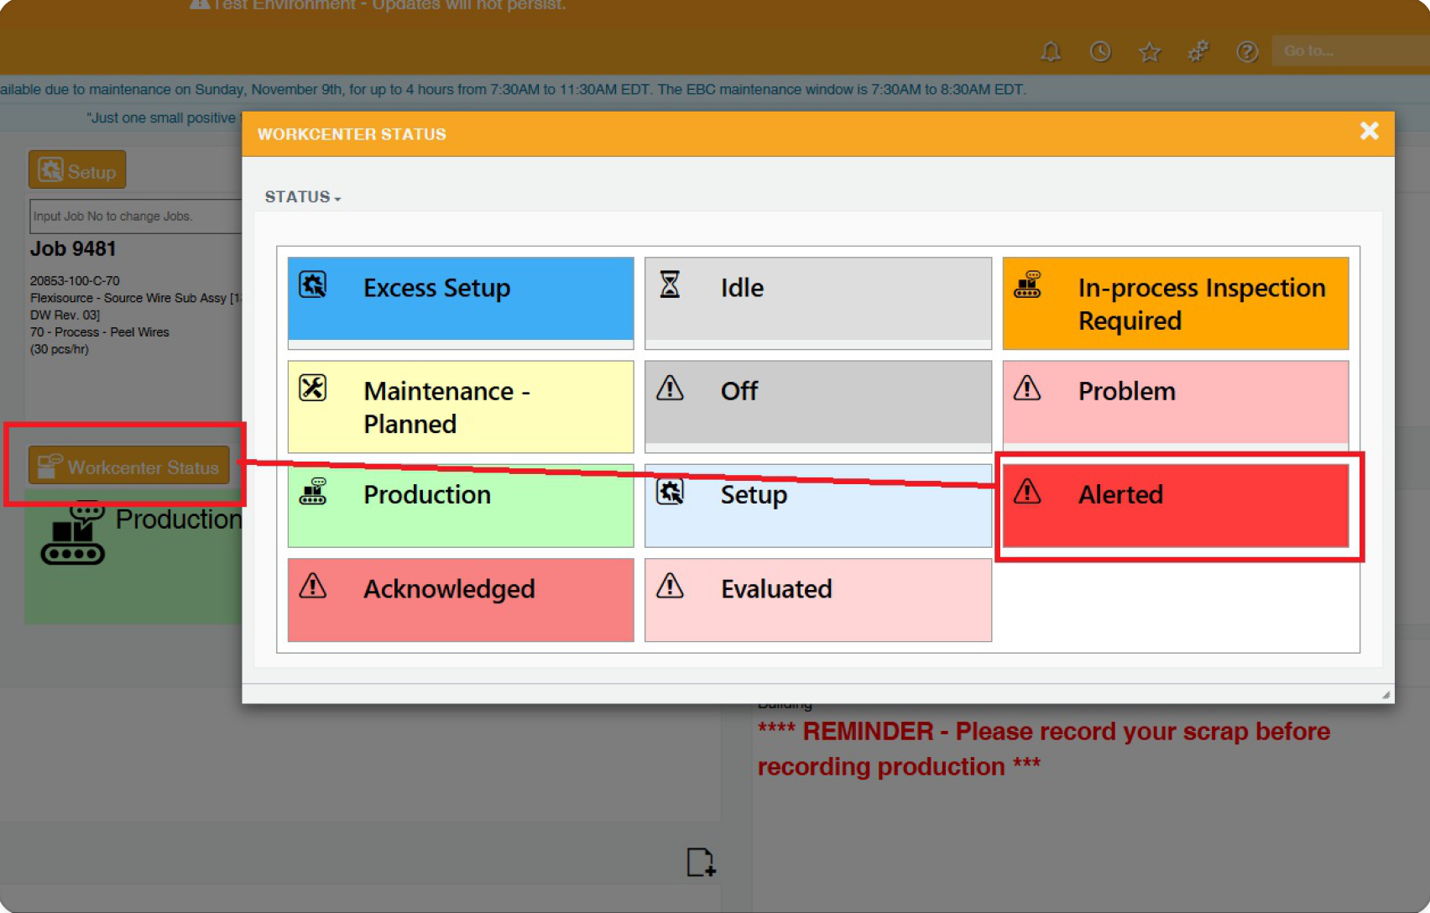Screen dimensions: 1430x913
Task: Select Maintenance - Planned status
Action: (x=460, y=406)
